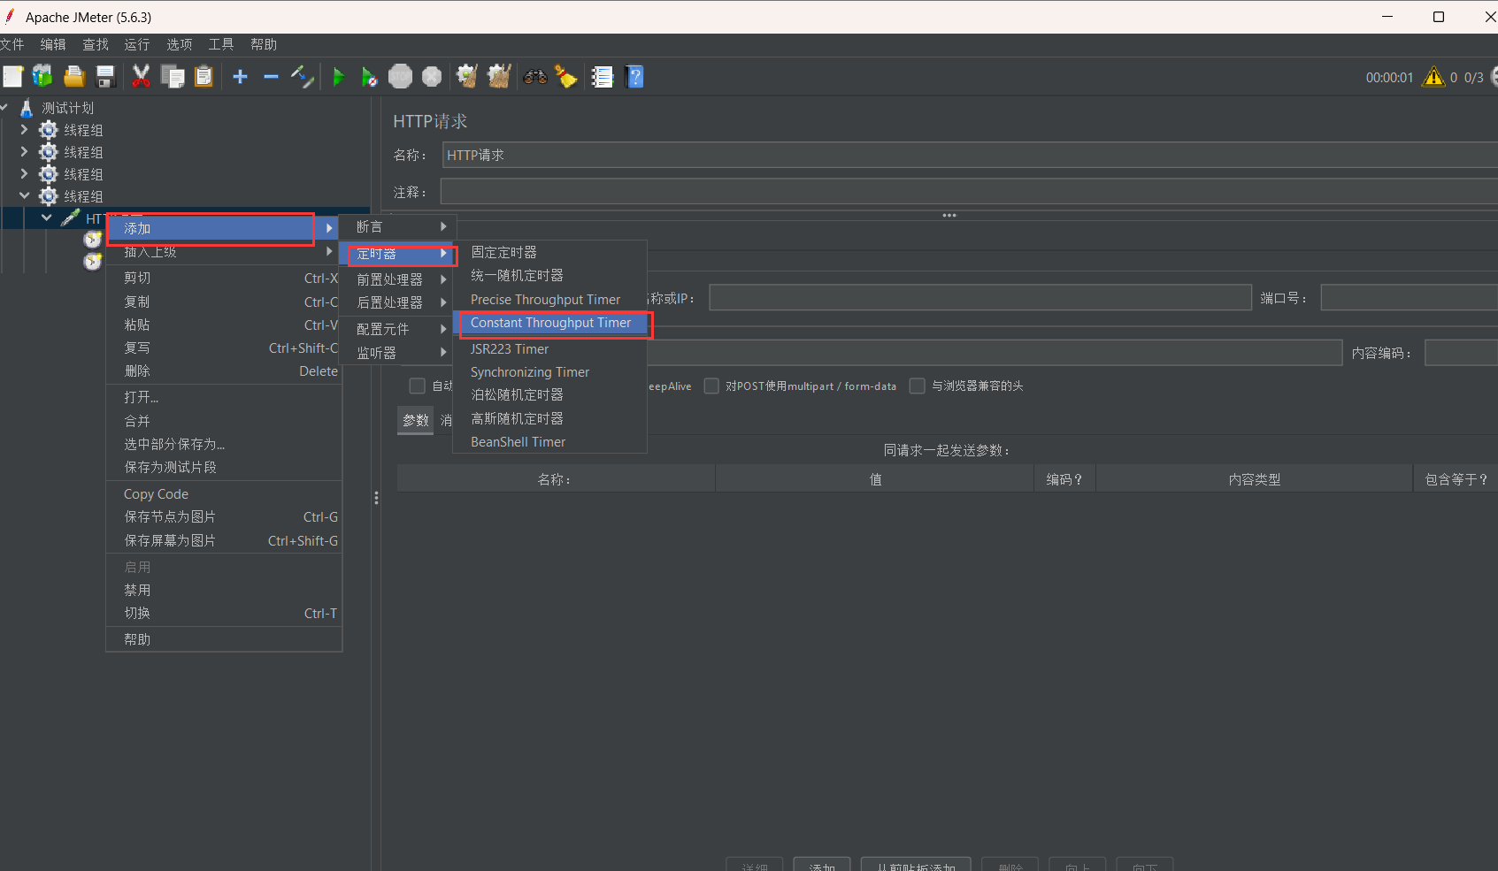Click the New test plan icon
1498x871 pixels.
(12, 77)
